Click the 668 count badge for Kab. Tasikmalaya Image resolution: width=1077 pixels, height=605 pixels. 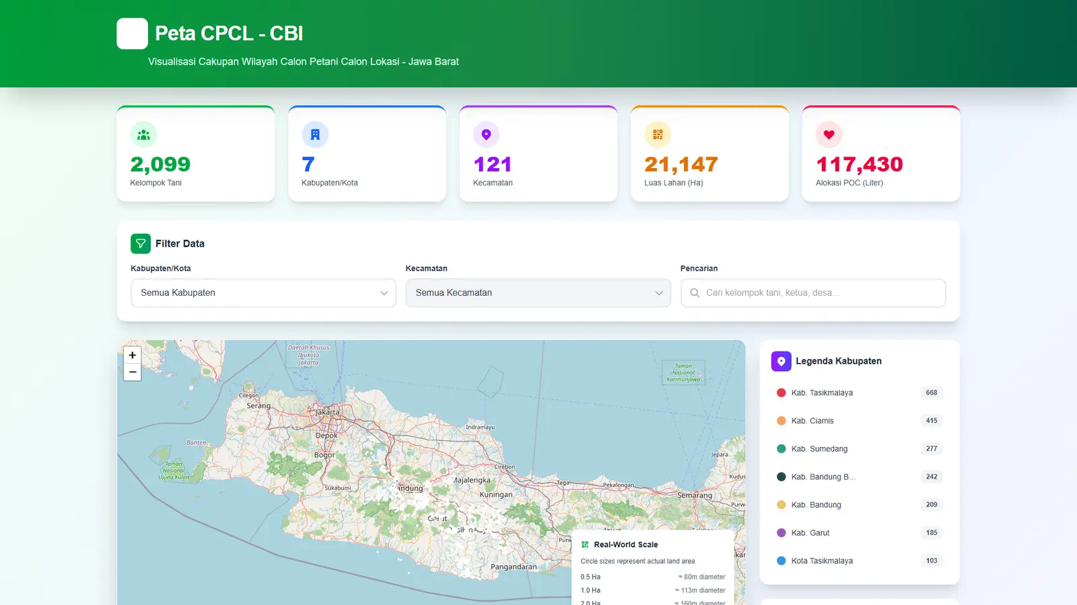coord(932,393)
